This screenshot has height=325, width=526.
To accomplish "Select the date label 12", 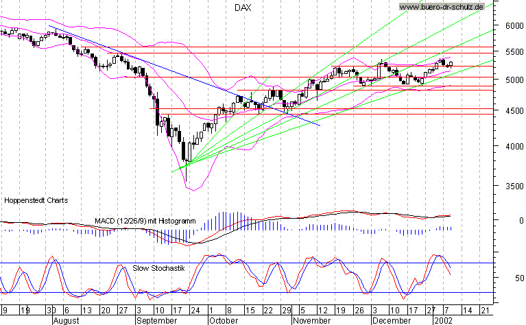I will (322, 311).
